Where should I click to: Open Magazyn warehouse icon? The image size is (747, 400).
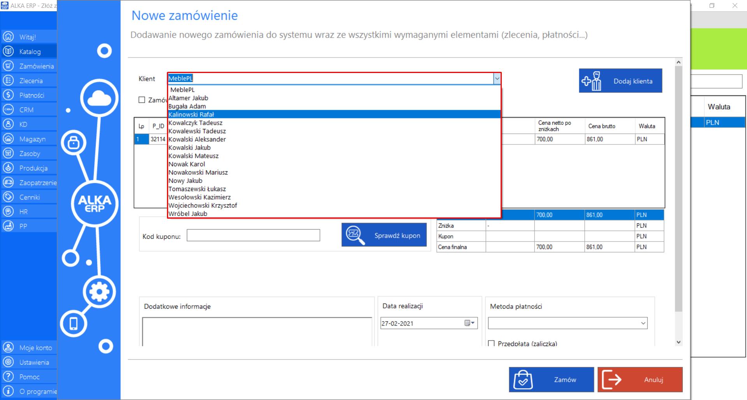click(8, 139)
